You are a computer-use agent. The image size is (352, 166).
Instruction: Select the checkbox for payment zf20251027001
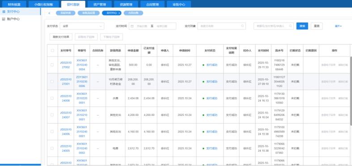tap(52, 81)
